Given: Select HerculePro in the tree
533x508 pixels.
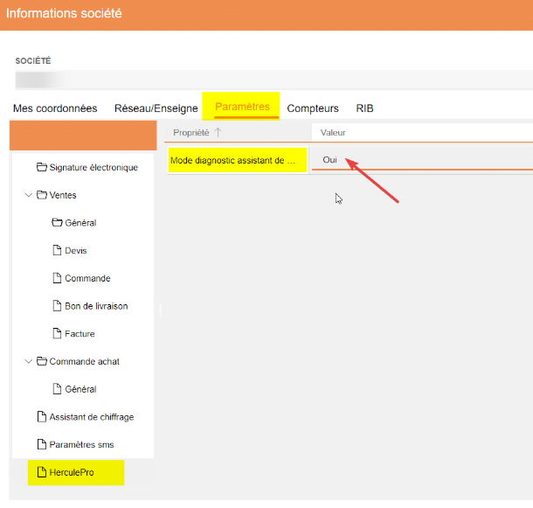Looking at the screenshot, I should point(72,473).
